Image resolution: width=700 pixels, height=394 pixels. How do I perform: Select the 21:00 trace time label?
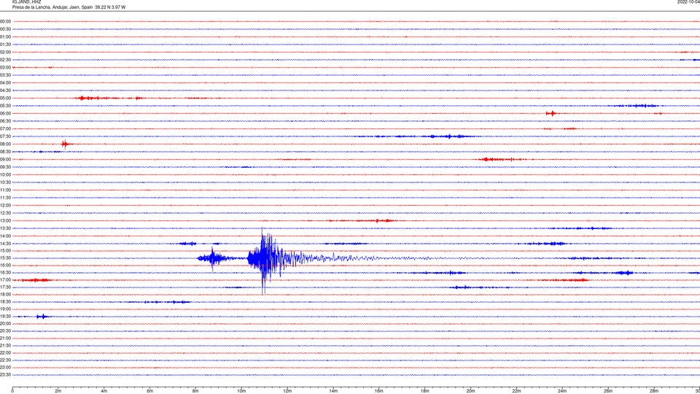[5, 338]
